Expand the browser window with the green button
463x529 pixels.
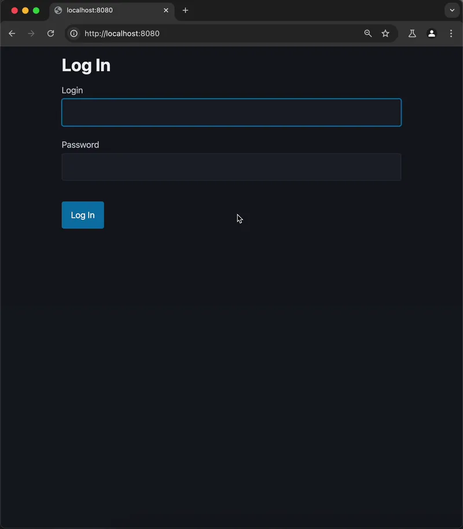(x=35, y=10)
